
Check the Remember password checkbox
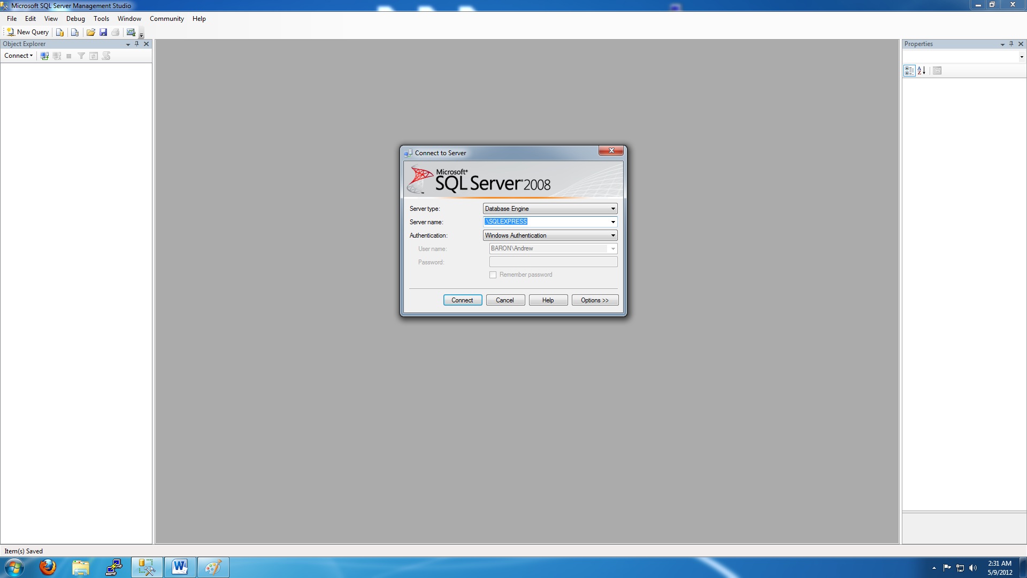pyautogui.click(x=493, y=275)
